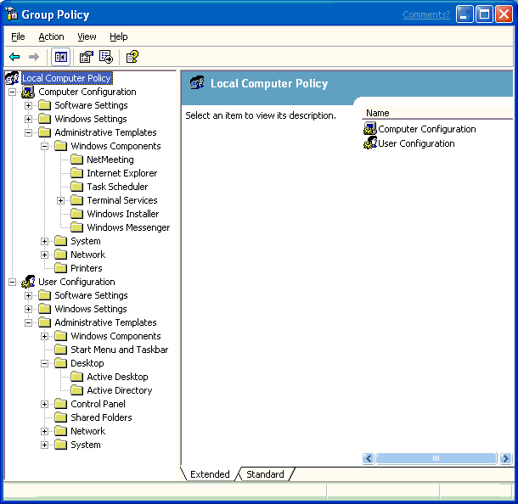This screenshot has height=504, width=518.
Task: Open the Action menu
Action: [51, 36]
